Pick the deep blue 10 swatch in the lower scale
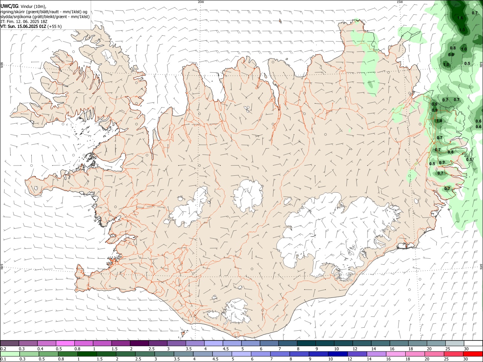Viewport: 483px width, 362px height. click(337, 354)
